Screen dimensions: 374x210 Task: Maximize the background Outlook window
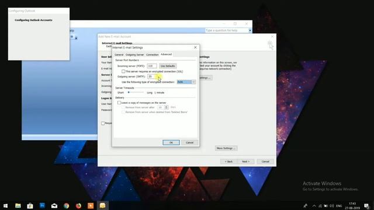(235, 23)
